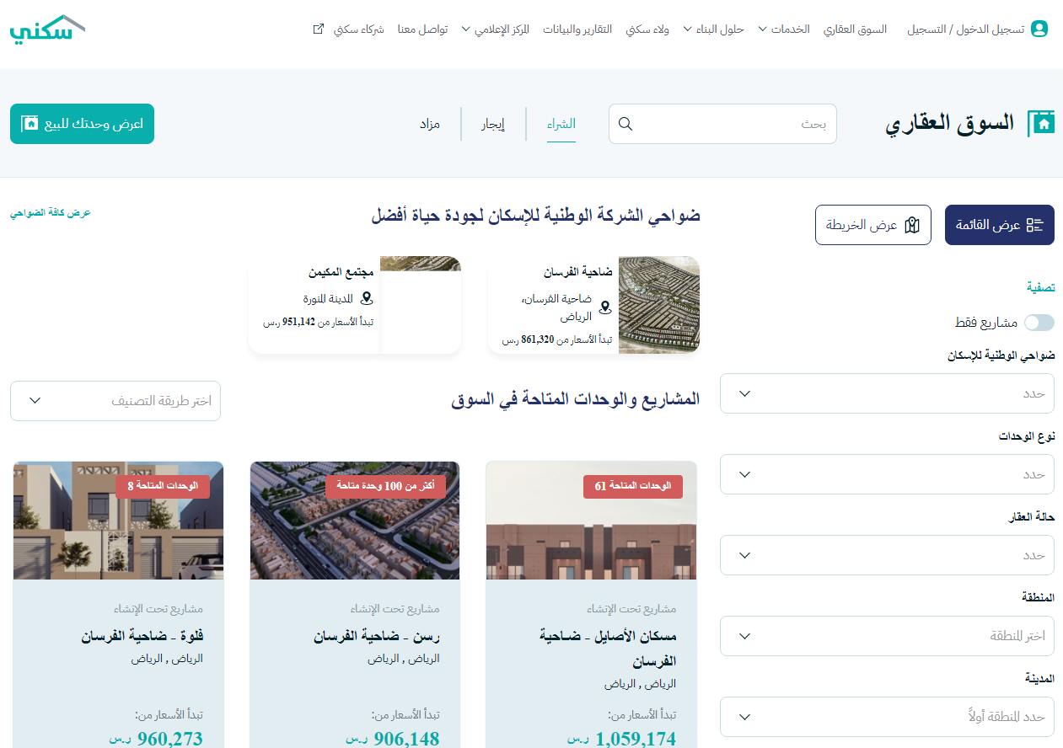This screenshot has height=748, width=1063.
Task: Open ضاحية الفرسان aerial thumbnail
Action: (659, 305)
